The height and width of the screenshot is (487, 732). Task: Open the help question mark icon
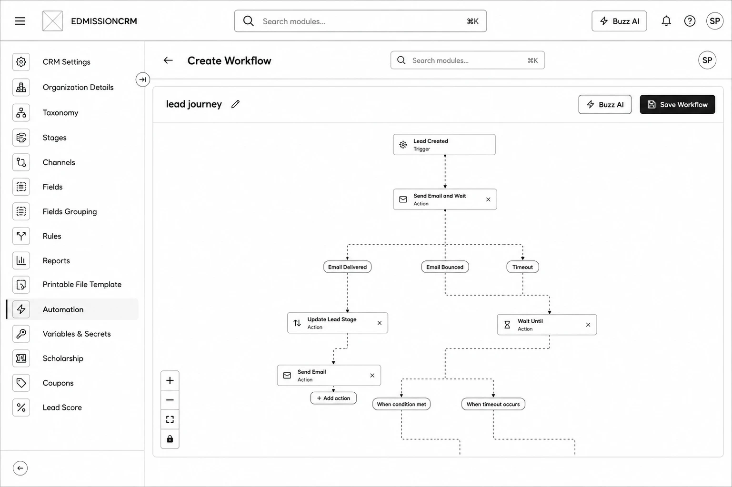pyautogui.click(x=690, y=21)
